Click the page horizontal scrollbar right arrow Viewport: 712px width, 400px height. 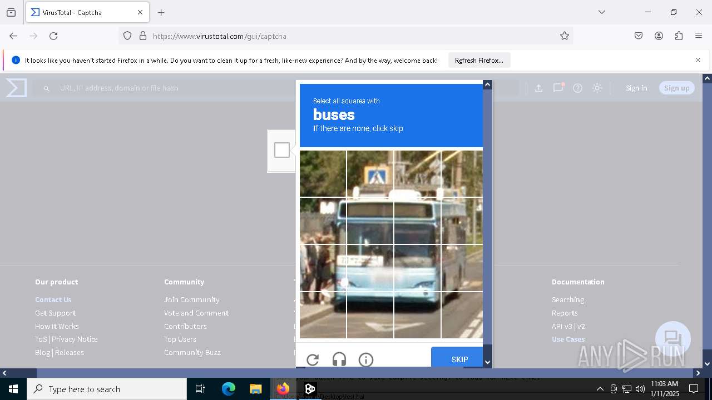tap(698, 373)
